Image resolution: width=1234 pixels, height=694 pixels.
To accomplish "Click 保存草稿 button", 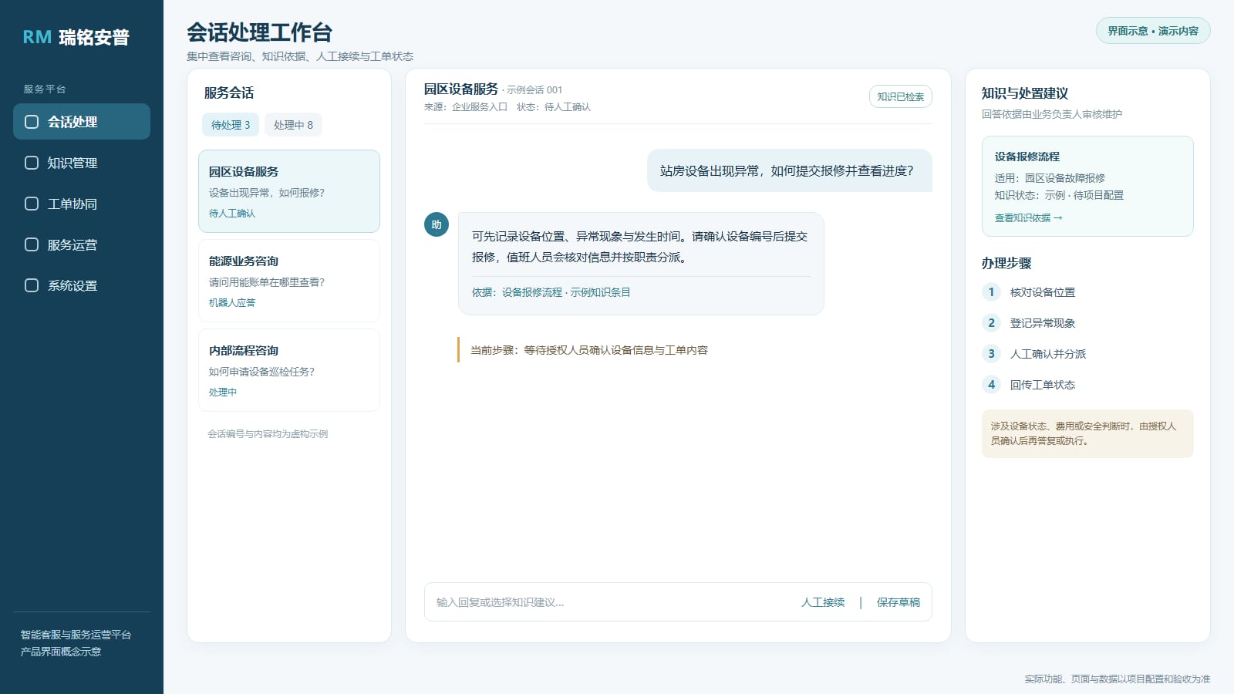I will (x=899, y=602).
